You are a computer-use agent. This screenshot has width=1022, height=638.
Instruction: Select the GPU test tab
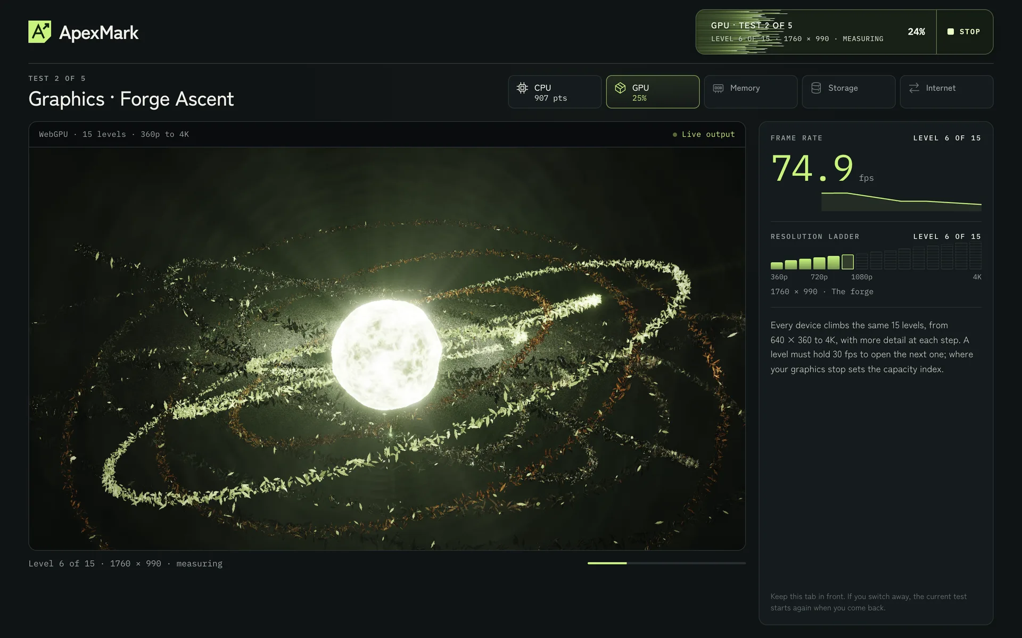pyautogui.click(x=653, y=92)
